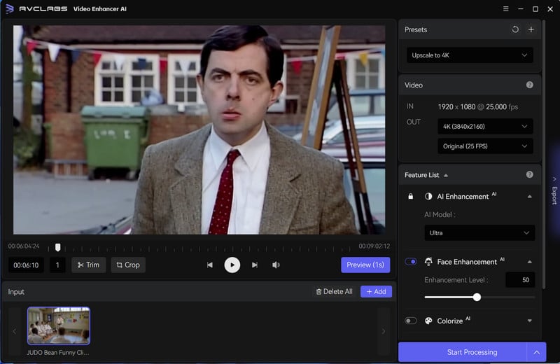Click the Crop button
This screenshot has height=364, width=560.
(x=128, y=265)
